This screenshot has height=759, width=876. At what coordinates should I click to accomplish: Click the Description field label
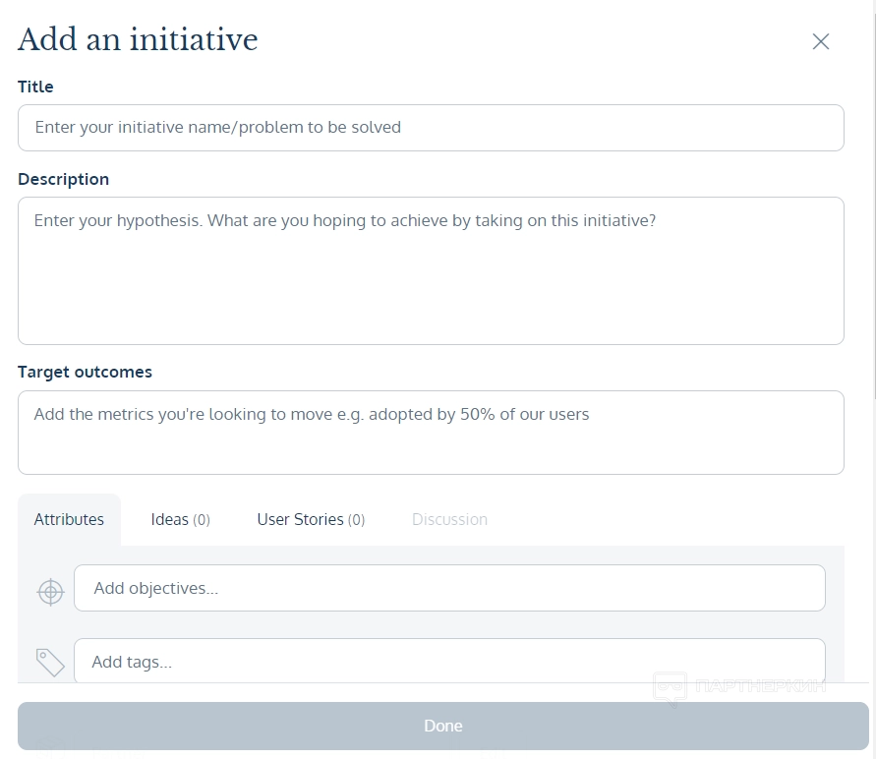pyautogui.click(x=63, y=179)
